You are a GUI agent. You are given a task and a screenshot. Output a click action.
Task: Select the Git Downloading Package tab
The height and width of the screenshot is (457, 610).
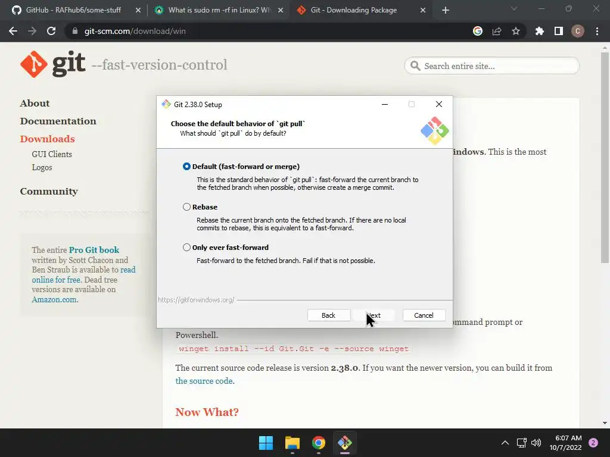(353, 10)
